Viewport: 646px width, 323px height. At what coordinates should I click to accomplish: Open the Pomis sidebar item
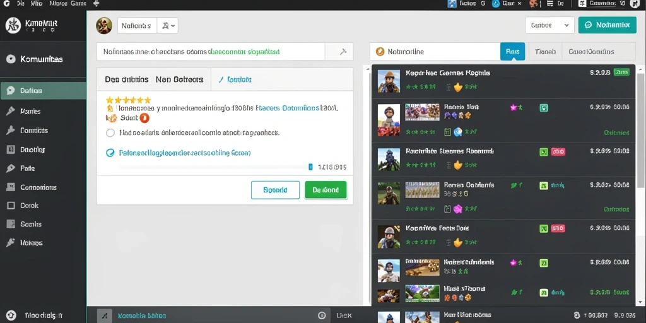point(30,111)
